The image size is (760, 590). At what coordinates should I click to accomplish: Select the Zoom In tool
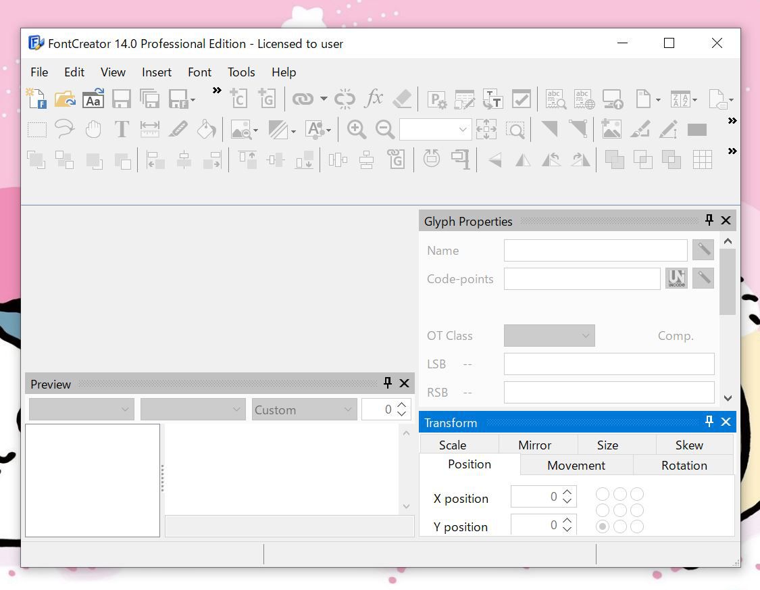click(357, 129)
